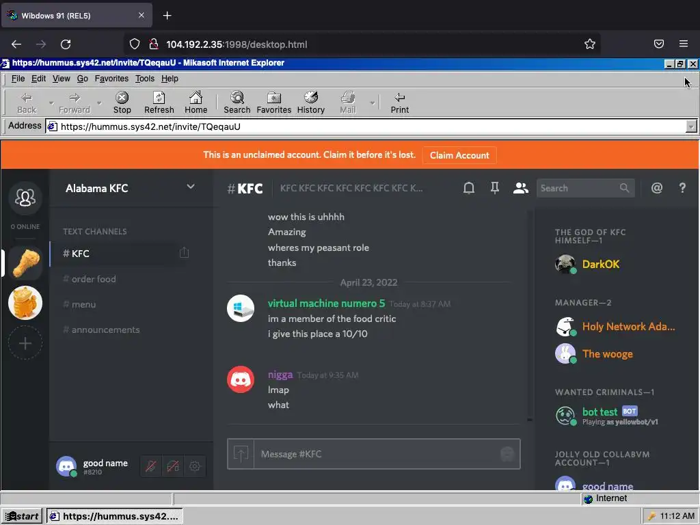Show pinned messages
The height and width of the screenshot is (525, 700).
(x=495, y=188)
